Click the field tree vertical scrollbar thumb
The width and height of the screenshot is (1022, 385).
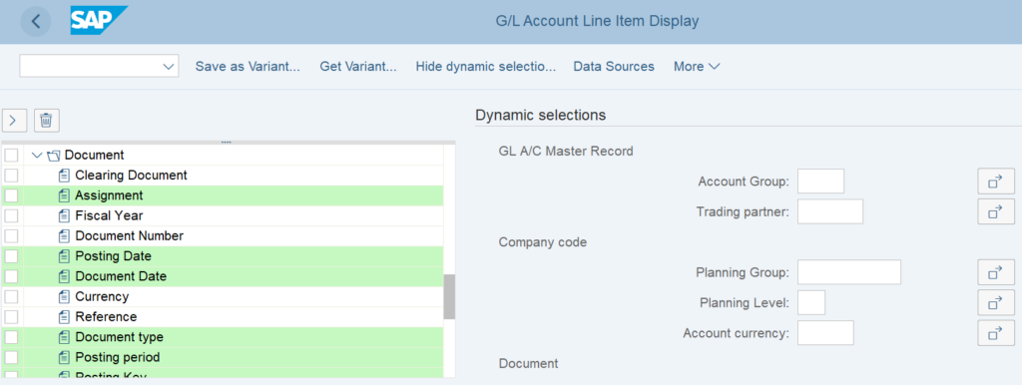449,296
